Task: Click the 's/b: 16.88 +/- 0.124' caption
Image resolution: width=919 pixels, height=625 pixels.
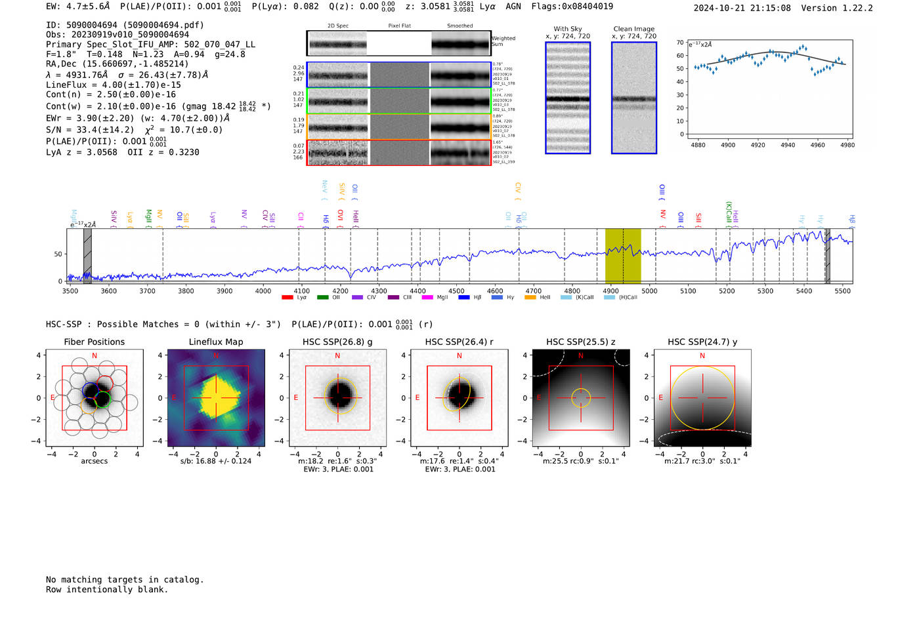Action: coord(216,461)
